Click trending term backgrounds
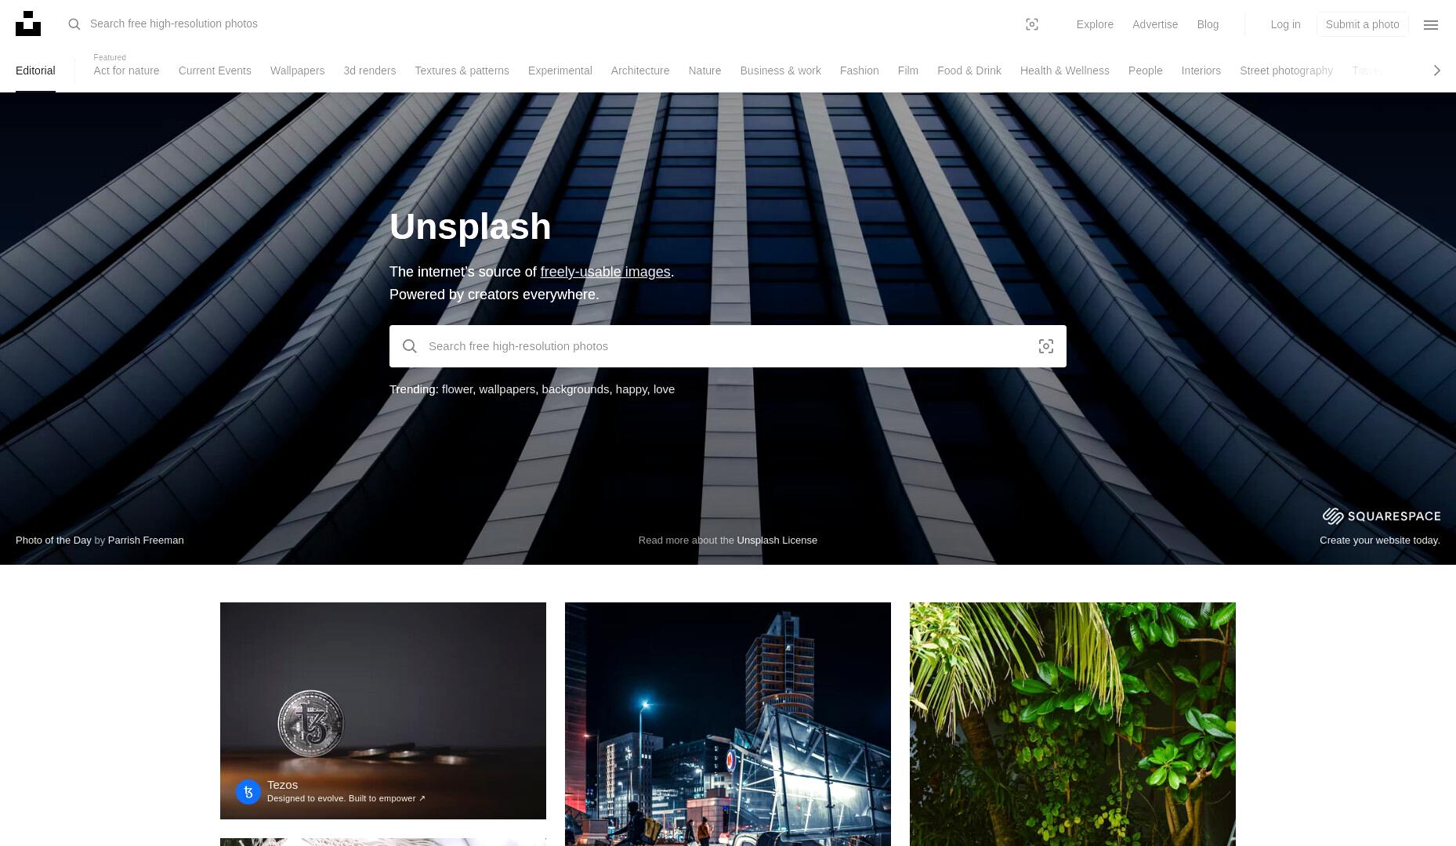The width and height of the screenshot is (1456, 846). tap(575, 389)
